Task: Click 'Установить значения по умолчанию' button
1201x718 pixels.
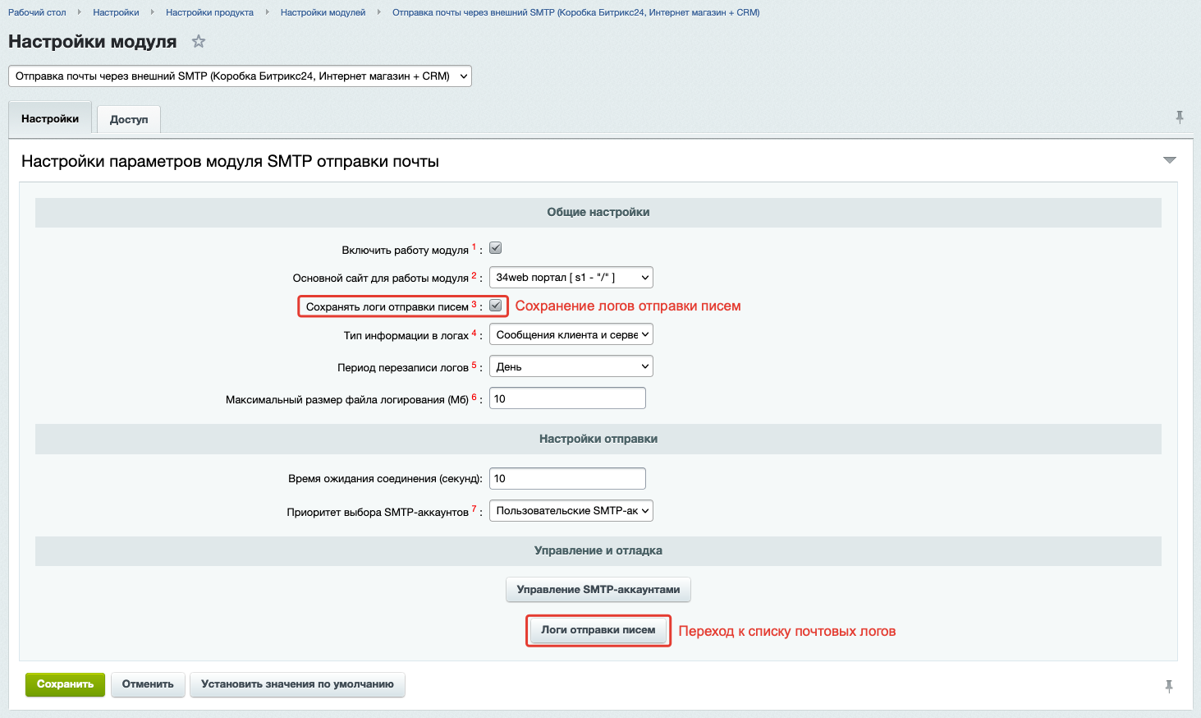Action: (297, 684)
